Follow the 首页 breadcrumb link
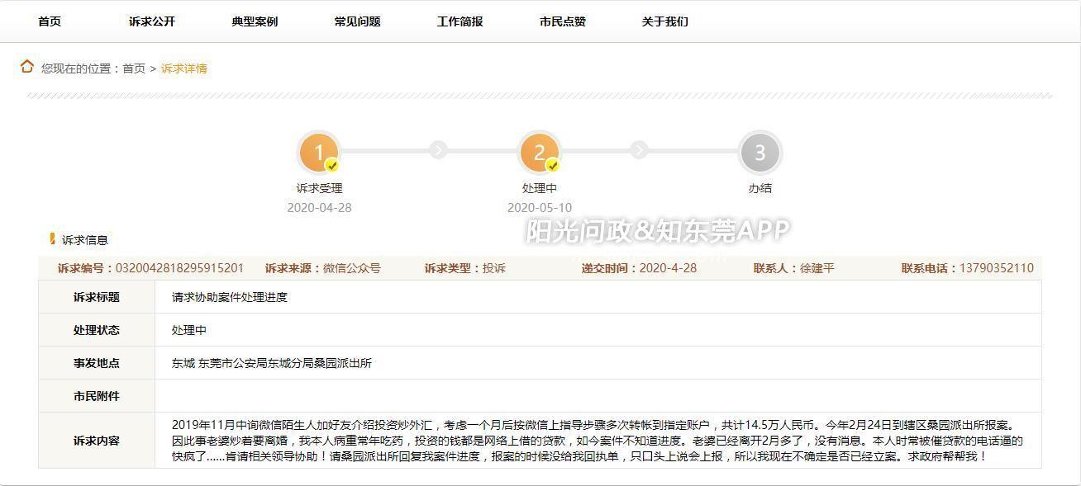Viewport: 1081px width, 486px height. 134,68
